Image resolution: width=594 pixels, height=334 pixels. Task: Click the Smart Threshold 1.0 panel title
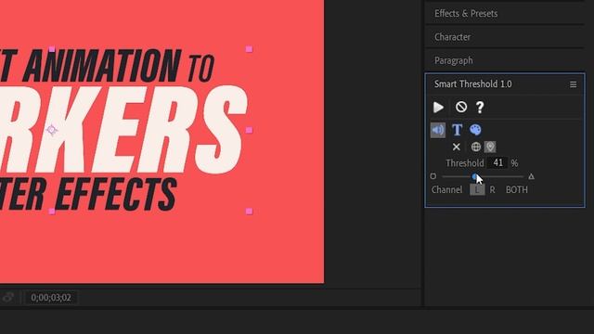(472, 84)
